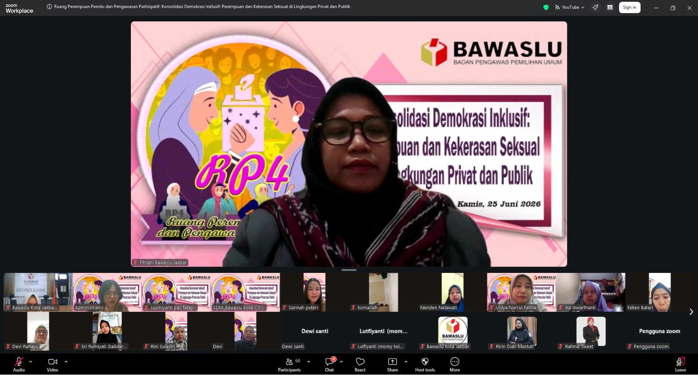This screenshot has width=698, height=375.
Task: Select the Administrator video thumbnail
Action: point(107,292)
